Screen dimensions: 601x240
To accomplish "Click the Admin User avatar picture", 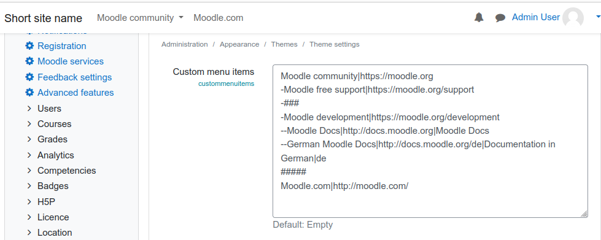I will [573, 18].
